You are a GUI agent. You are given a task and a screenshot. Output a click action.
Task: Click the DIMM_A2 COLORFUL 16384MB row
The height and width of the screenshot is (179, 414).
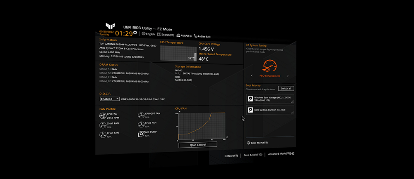pos(124,73)
